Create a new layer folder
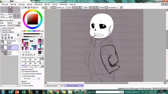The height and width of the screenshot is (94, 168). [9, 35]
